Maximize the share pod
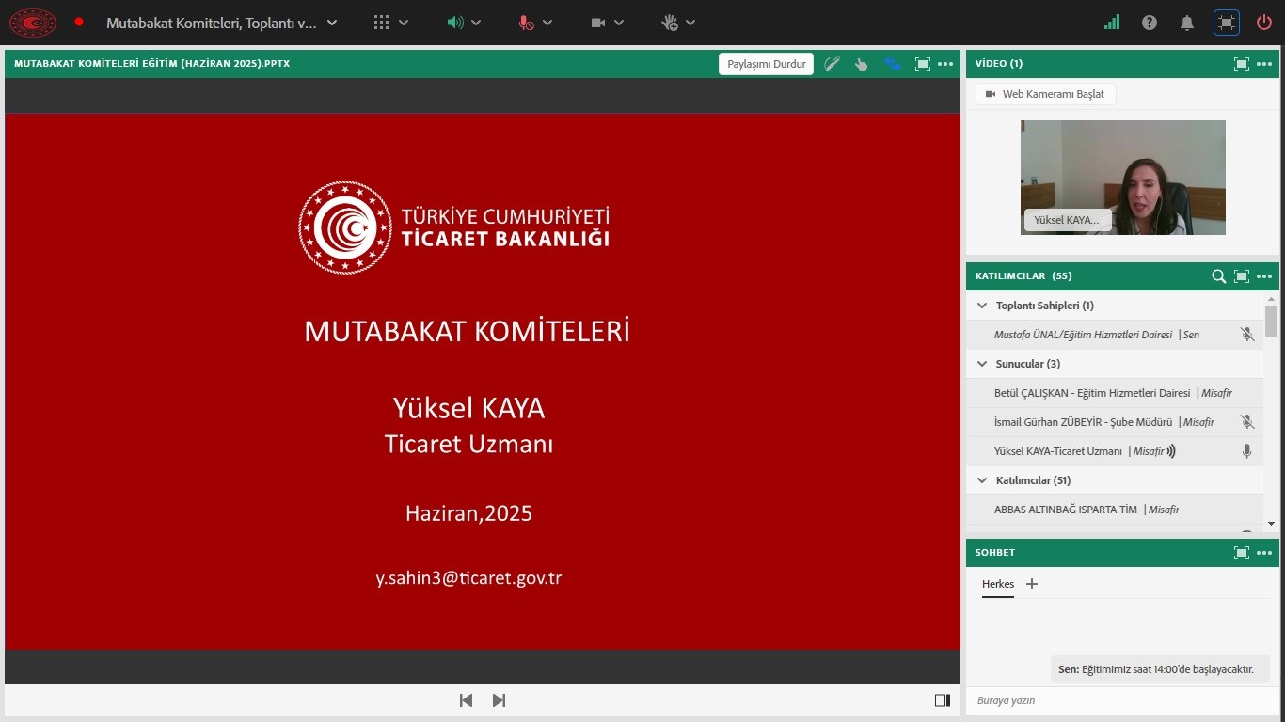The height and width of the screenshot is (722, 1285). (923, 64)
